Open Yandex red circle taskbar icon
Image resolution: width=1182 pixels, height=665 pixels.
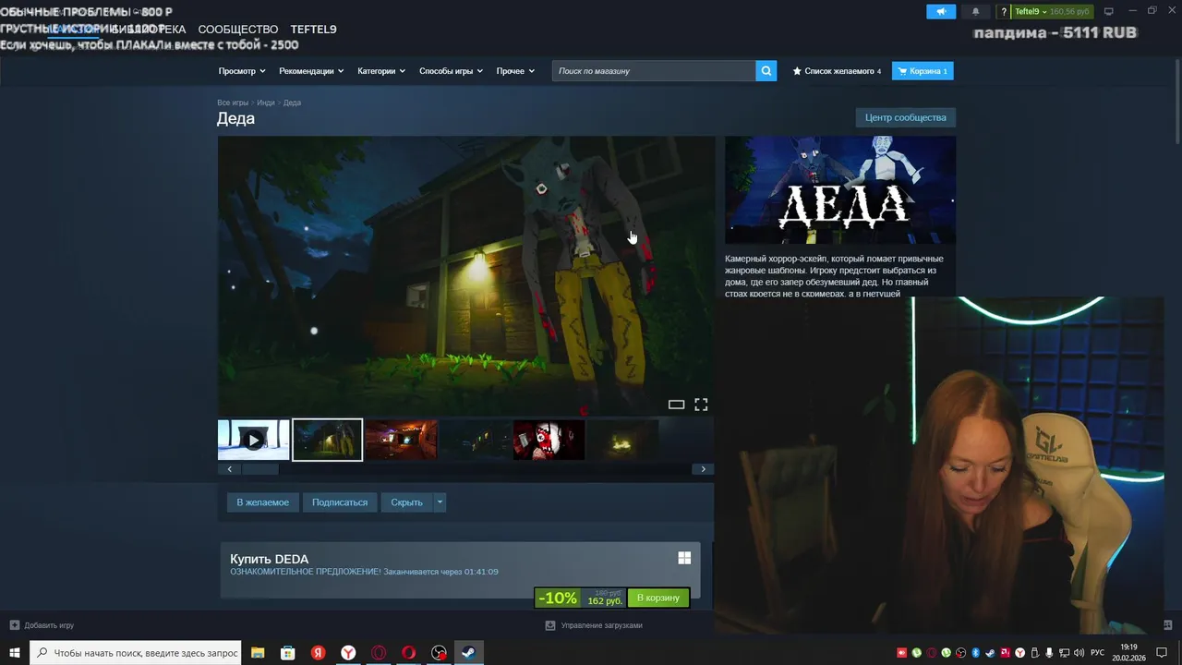(318, 653)
